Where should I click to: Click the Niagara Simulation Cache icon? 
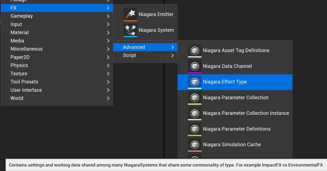click(x=194, y=145)
